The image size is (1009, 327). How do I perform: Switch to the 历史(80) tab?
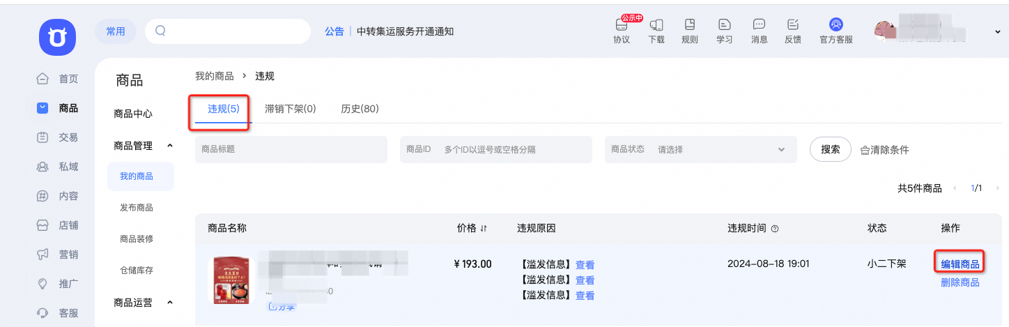(x=360, y=109)
